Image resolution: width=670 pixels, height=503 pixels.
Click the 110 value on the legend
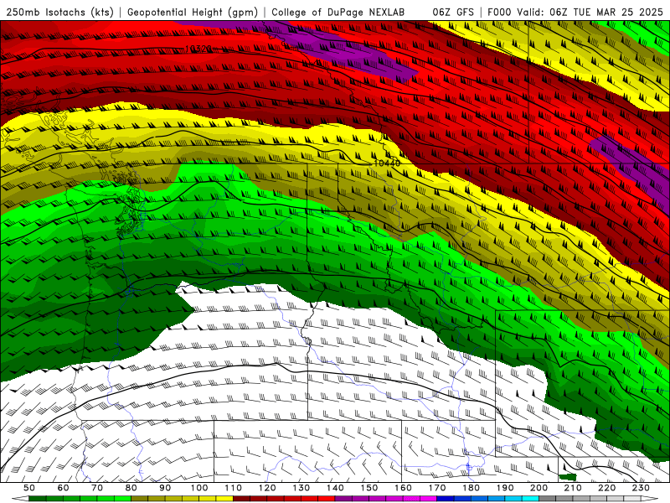click(x=234, y=488)
